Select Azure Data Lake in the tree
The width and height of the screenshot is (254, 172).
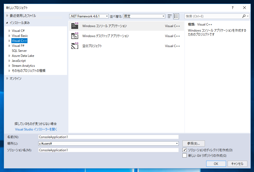click(23, 56)
